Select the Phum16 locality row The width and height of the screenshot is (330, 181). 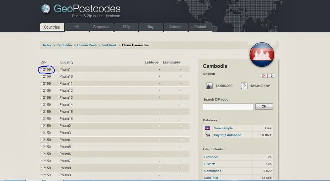115,119
